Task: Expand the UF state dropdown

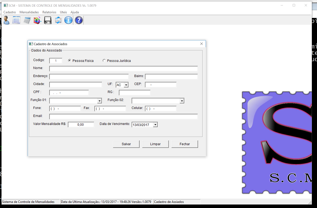Action: 126,85
